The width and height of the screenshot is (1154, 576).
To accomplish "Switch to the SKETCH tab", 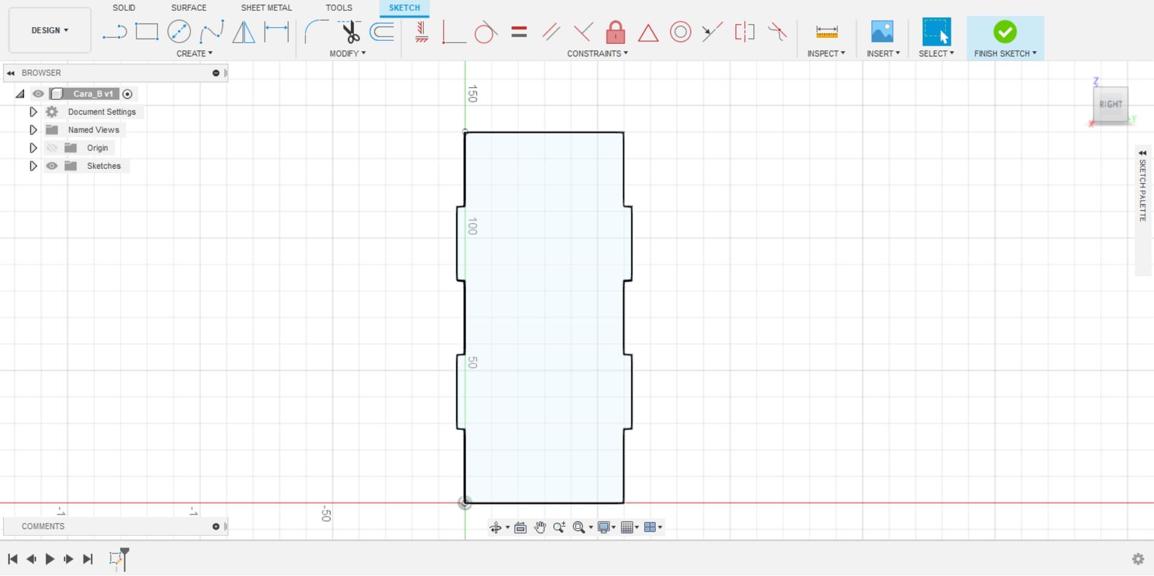I will tap(405, 8).
